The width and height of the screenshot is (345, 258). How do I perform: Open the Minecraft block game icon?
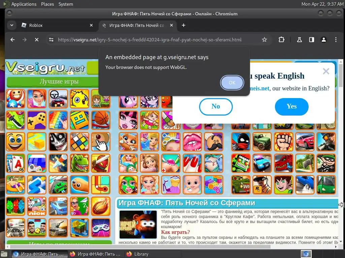(80, 228)
